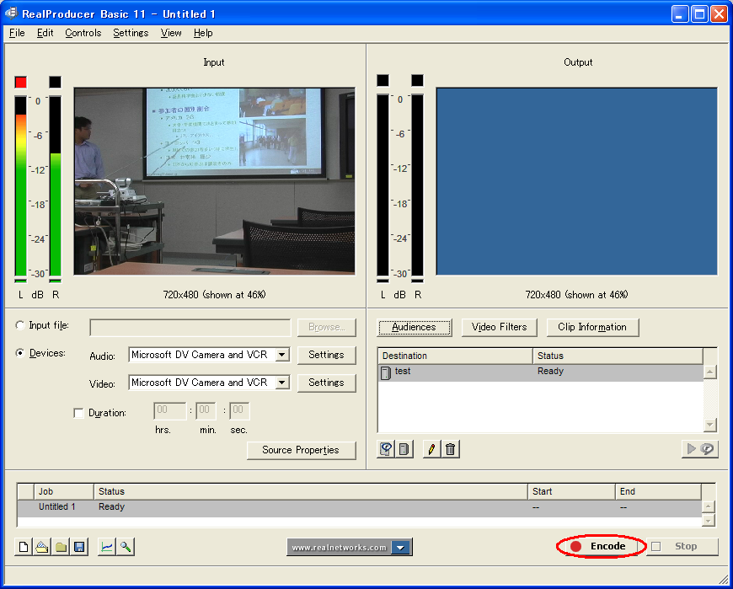Click the play in RealPlayer icon button
Screen dimensions: 733x589
700,449
